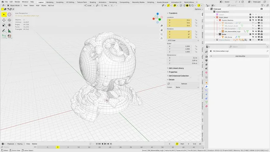
Task: Lock Location X transform
Action: (196, 20)
